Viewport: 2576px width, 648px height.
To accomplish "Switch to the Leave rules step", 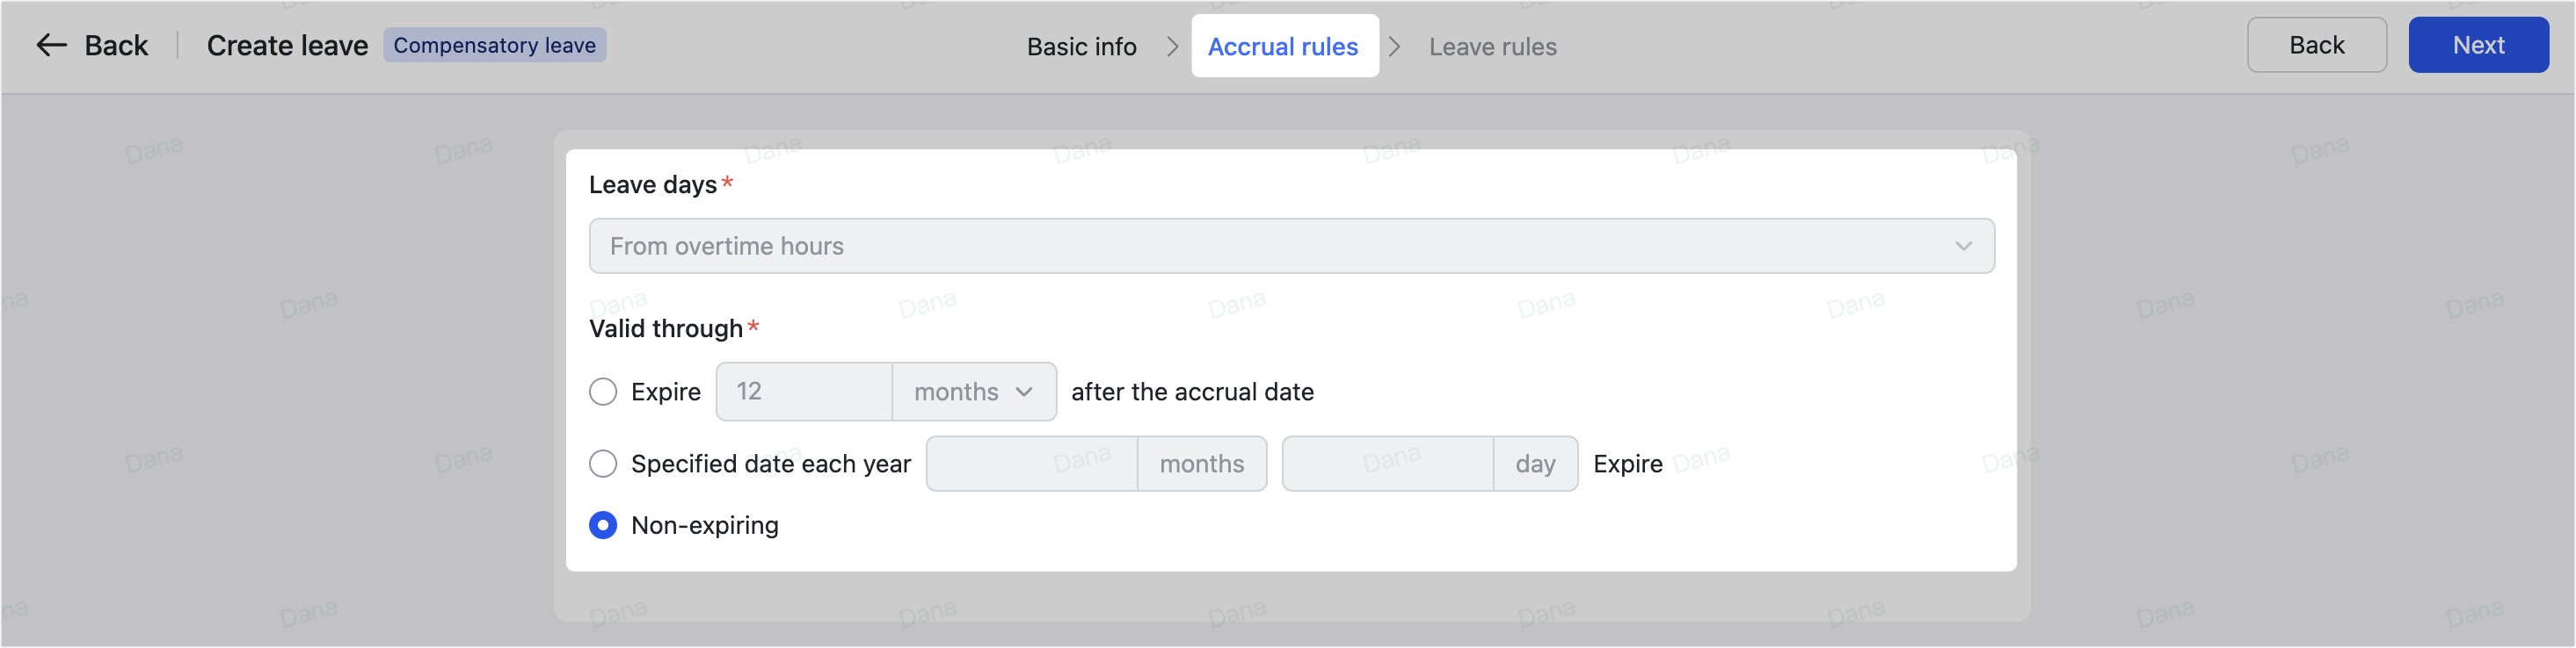I will click(x=1493, y=46).
